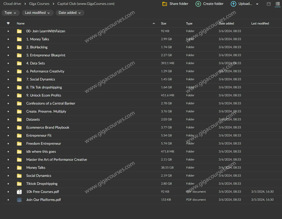The width and height of the screenshot is (282, 219).
Task: Click the Money Talks 38.55 GB folder icon
Action: tap(19, 168)
